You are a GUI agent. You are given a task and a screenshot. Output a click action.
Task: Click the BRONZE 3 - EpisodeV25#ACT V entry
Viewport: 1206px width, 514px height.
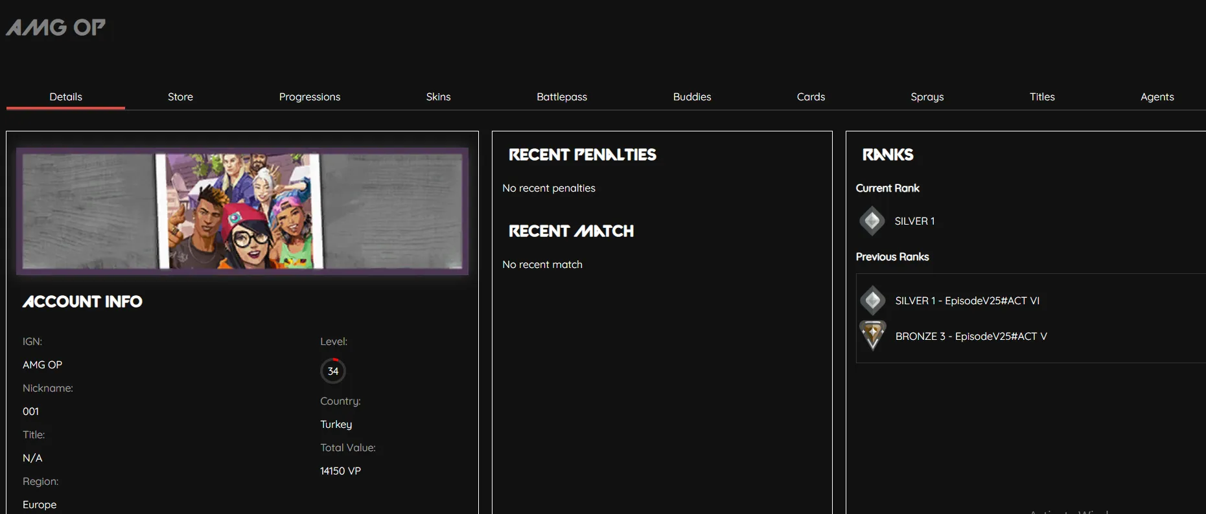pos(971,336)
